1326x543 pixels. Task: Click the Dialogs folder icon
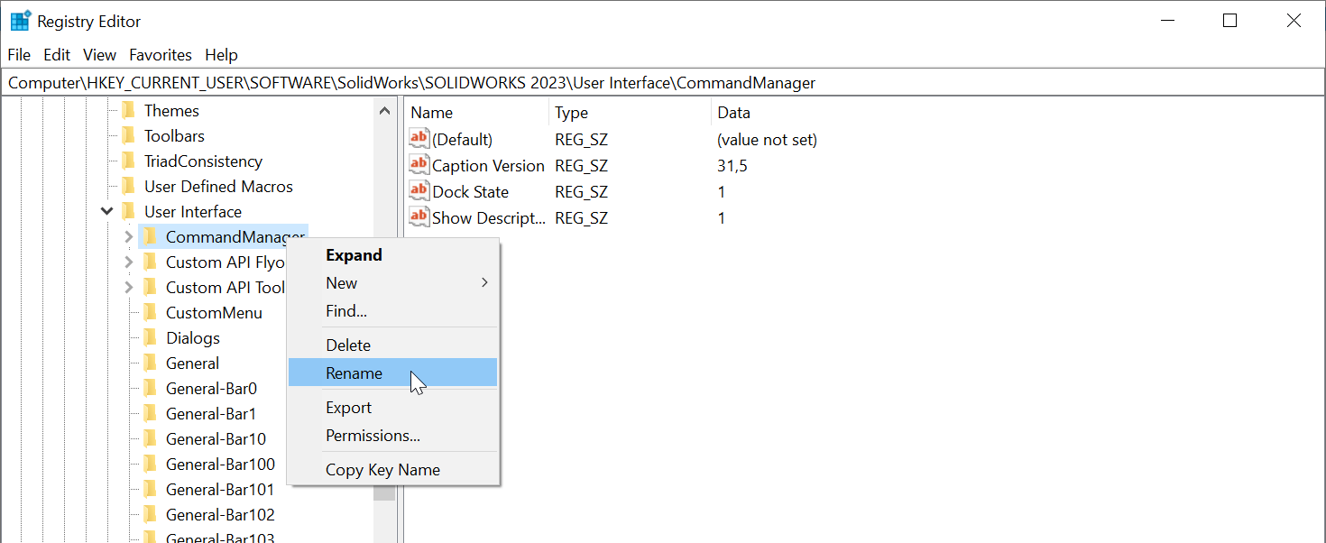[150, 338]
